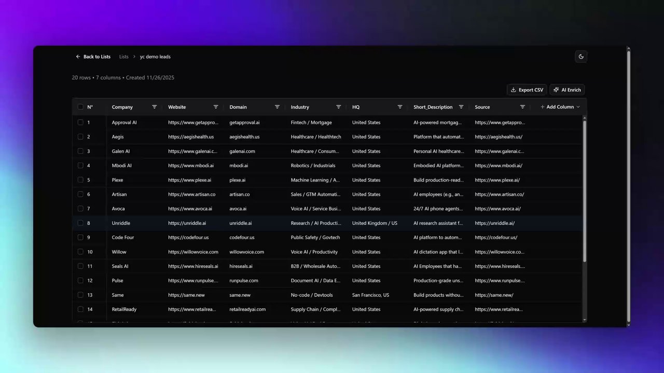Check the row for Galen AI

pyautogui.click(x=80, y=151)
